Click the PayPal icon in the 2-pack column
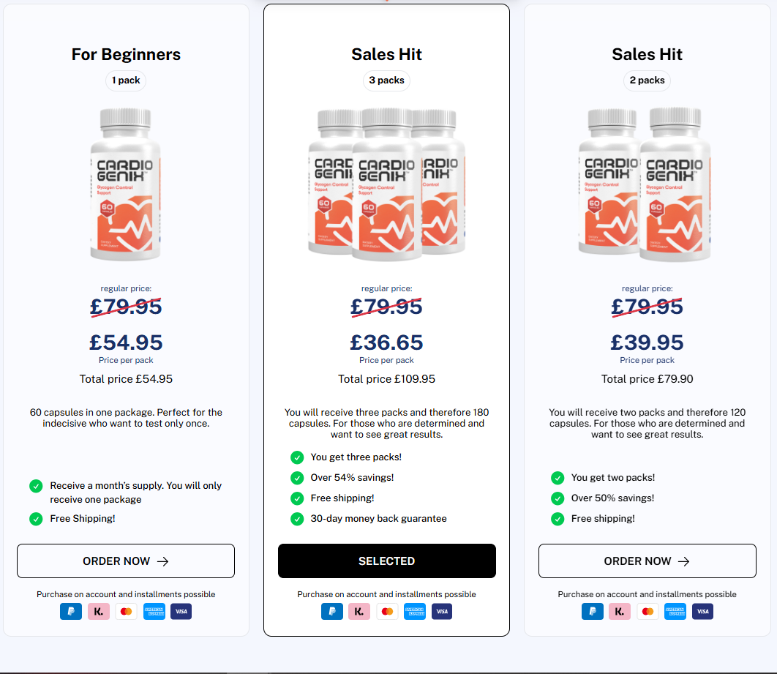The image size is (777, 674). (x=593, y=611)
